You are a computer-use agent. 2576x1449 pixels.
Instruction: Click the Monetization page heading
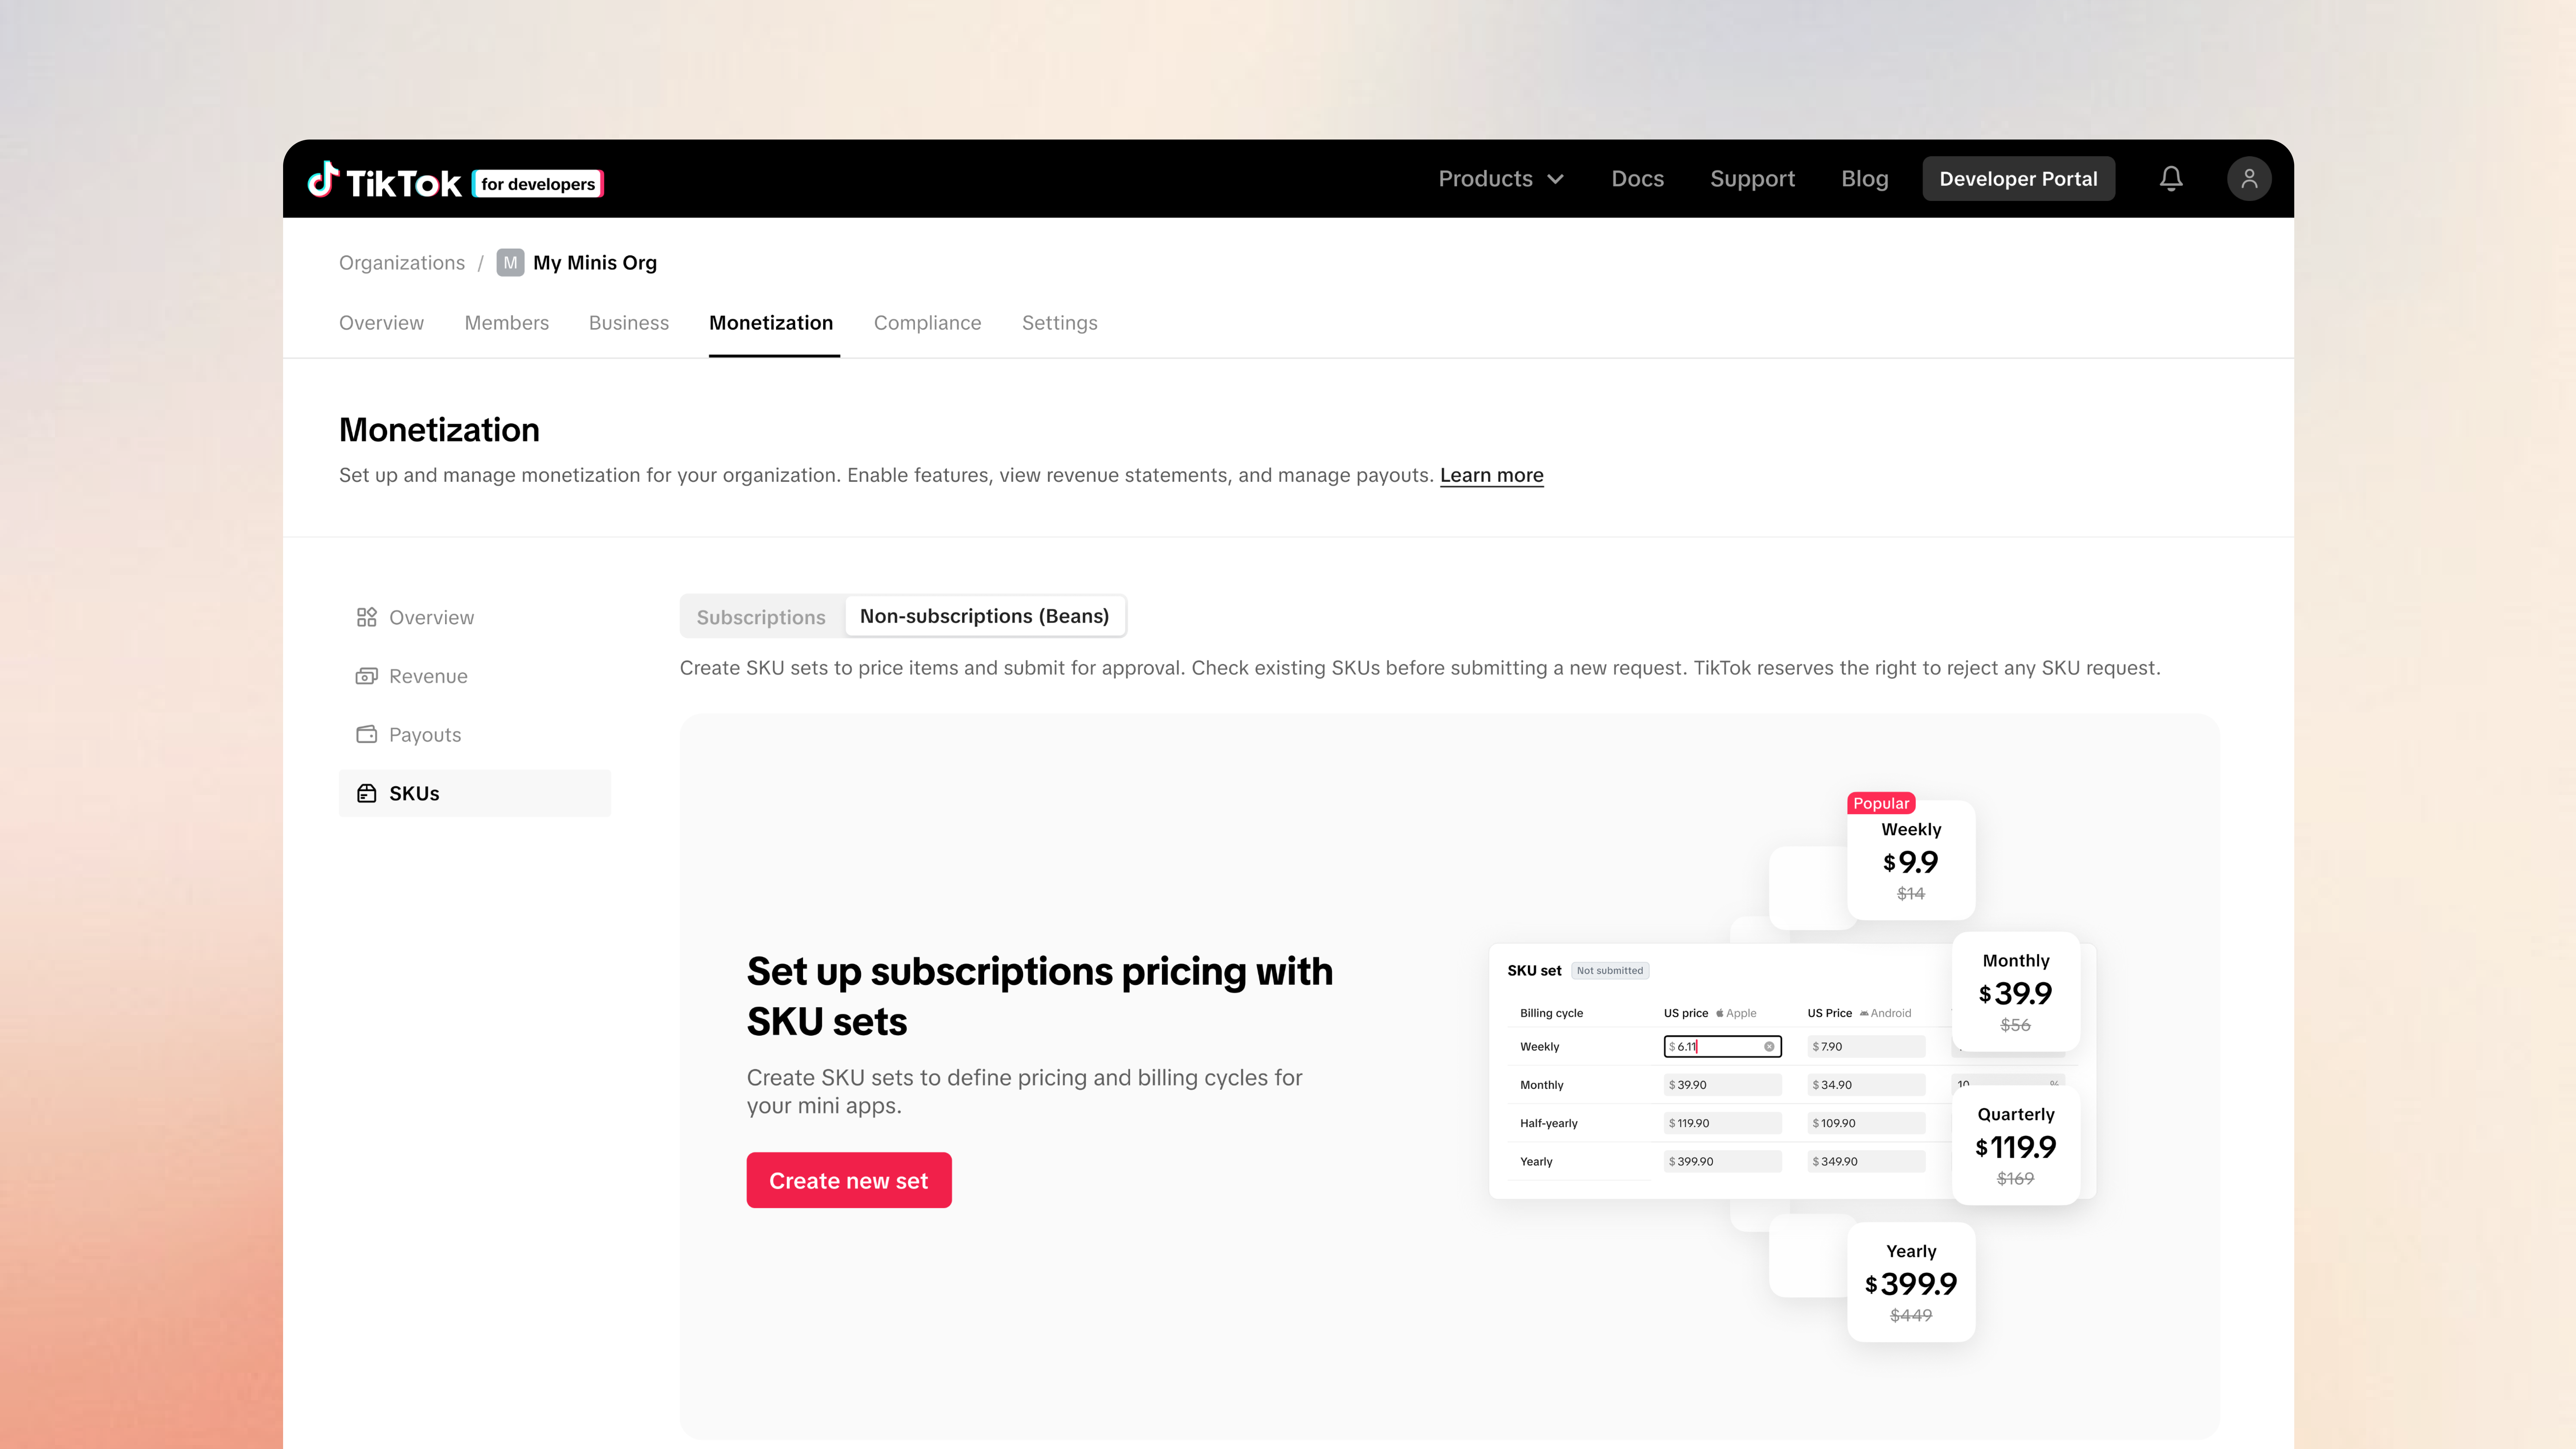(439, 430)
